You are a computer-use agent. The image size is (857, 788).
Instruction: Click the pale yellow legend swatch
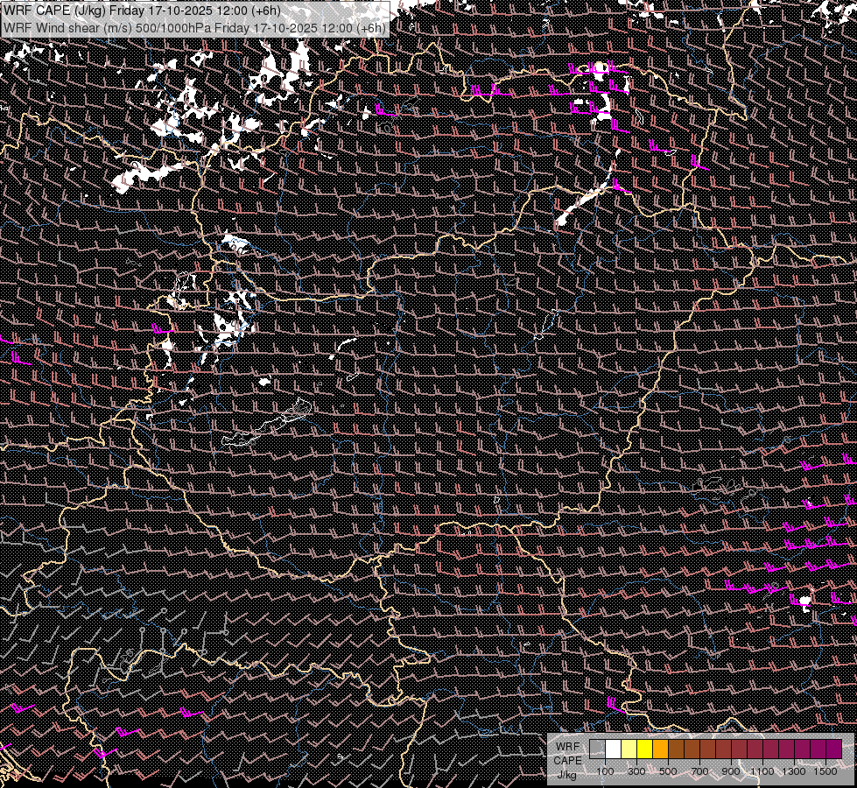pos(629,749)
